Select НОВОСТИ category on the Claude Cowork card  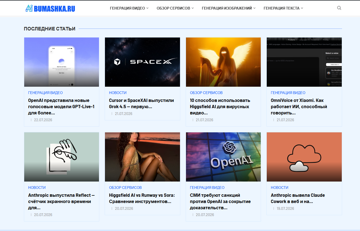coord(280,188)
